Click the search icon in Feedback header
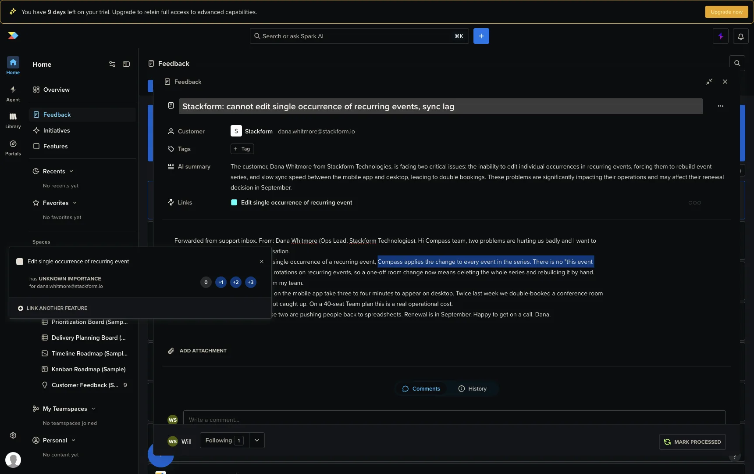Image resolution: width=754 pixels, height=474 pixels. coord(737,63)
